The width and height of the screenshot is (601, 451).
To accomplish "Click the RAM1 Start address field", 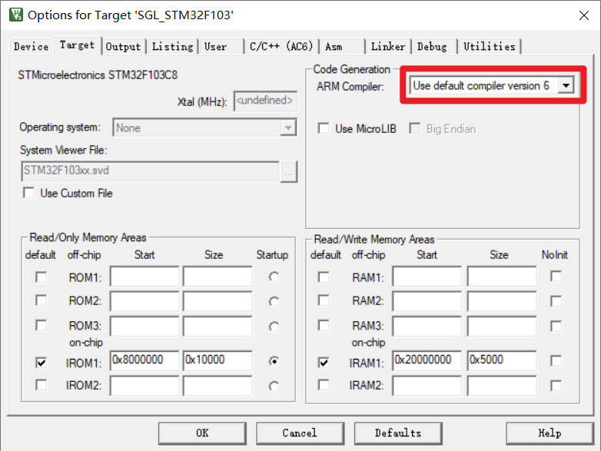I will tap(427, 277).
